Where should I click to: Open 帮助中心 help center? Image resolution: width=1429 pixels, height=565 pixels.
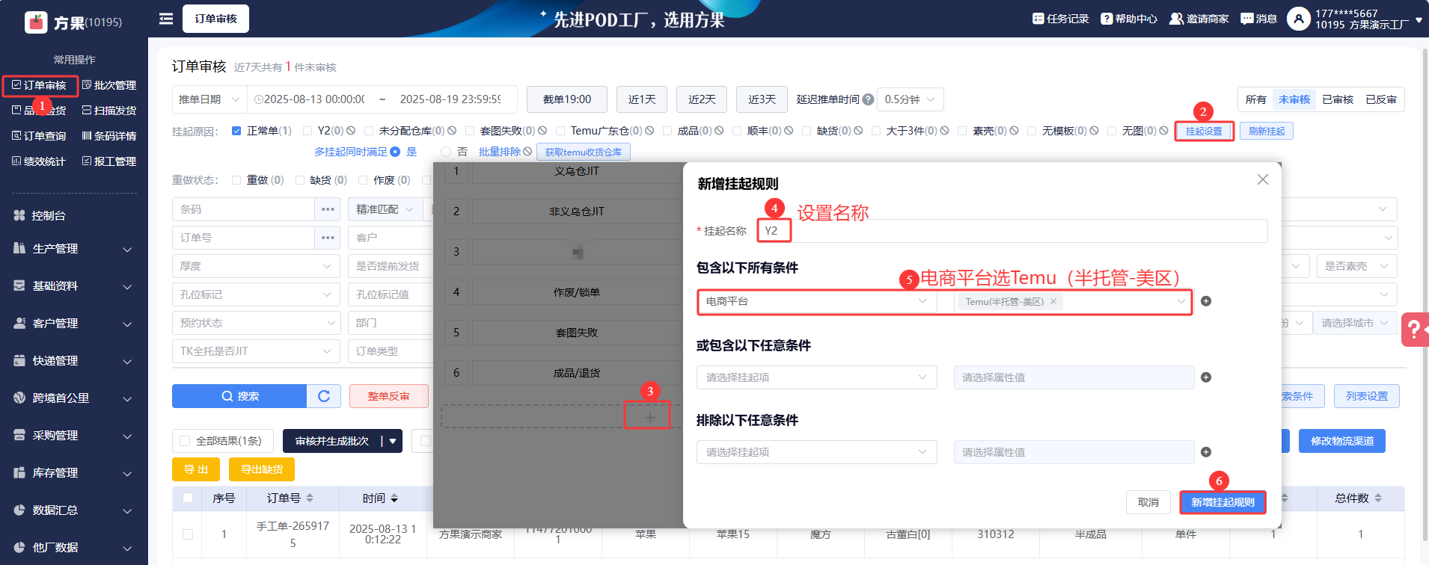(x=1129, y=19)
